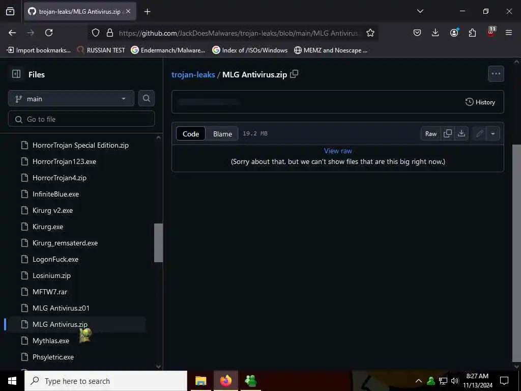Viewport: 521px width, 391px height.
Task: Click the file tree scroll down arrow
Action: (x=159, y=367)
